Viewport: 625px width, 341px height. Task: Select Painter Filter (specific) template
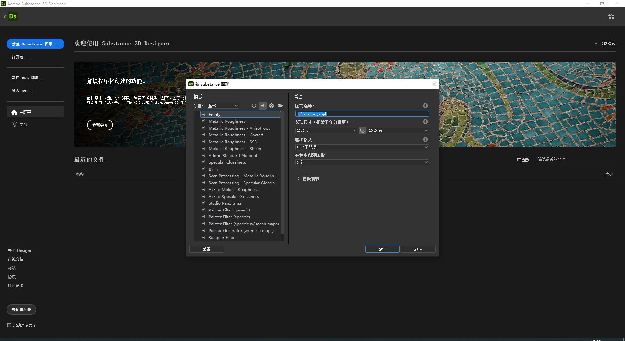click(x=240, y=217)
